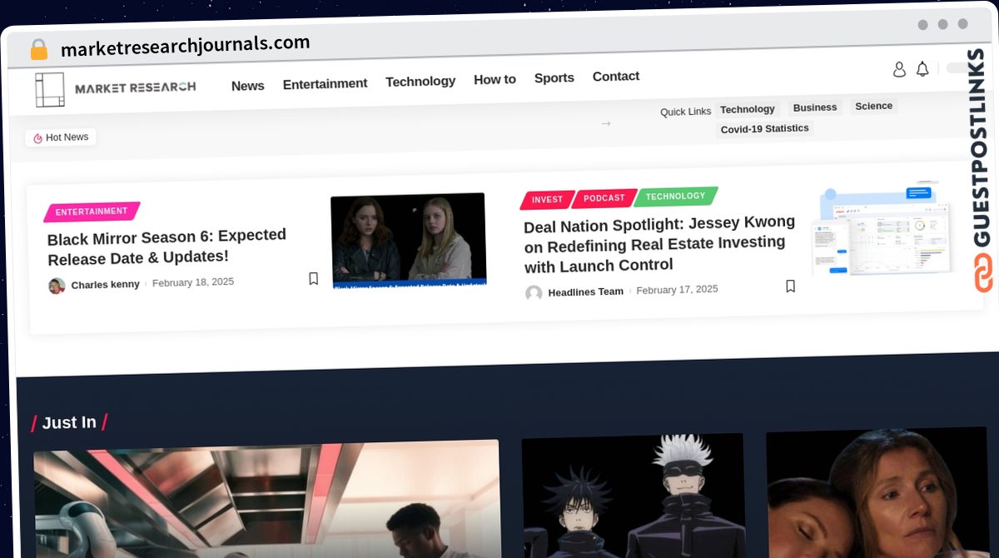
Task: Click the Just In section heading
Action: coord(70,423)
